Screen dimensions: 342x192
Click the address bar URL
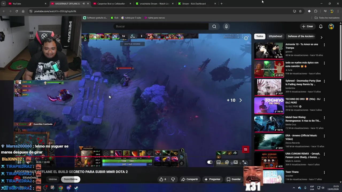(55, 11)
